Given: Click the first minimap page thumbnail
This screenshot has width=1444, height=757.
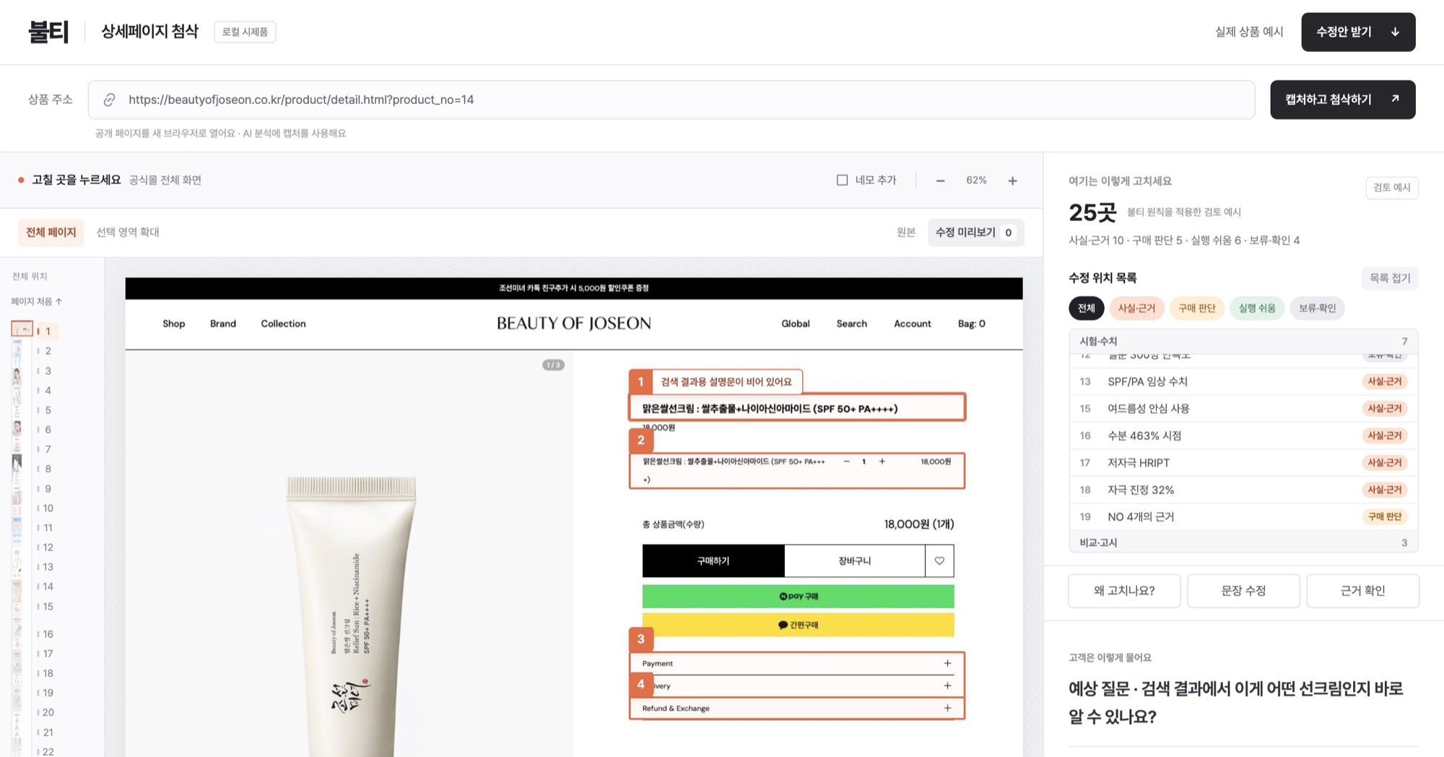Looking at the screenshot, I should tap(22, 329).
